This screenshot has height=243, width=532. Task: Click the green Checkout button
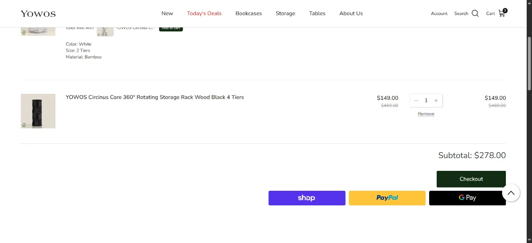[471, 179]
